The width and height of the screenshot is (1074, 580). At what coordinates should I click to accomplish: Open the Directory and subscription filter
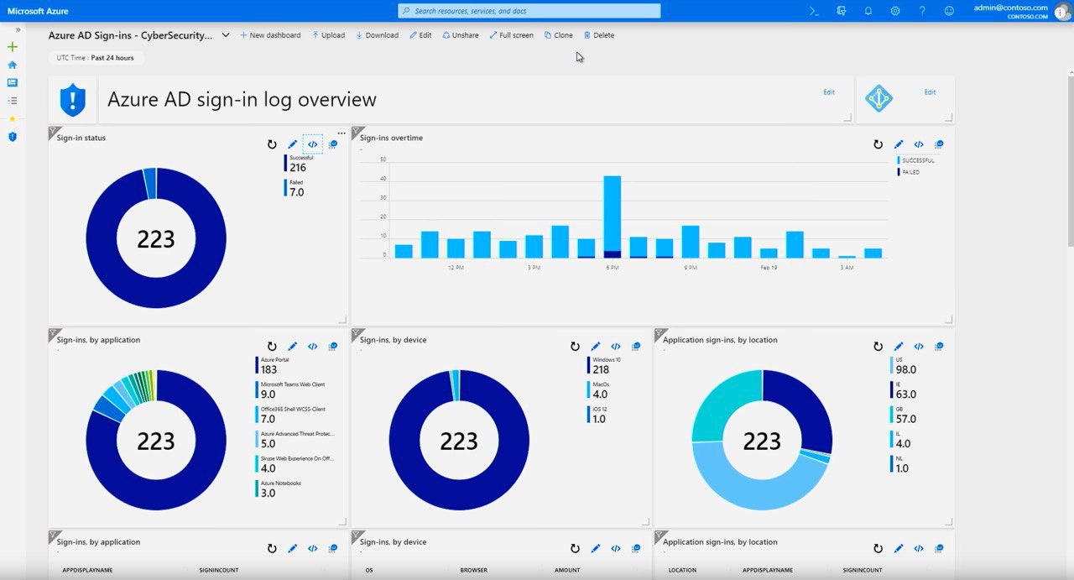[x=841, y=11]
